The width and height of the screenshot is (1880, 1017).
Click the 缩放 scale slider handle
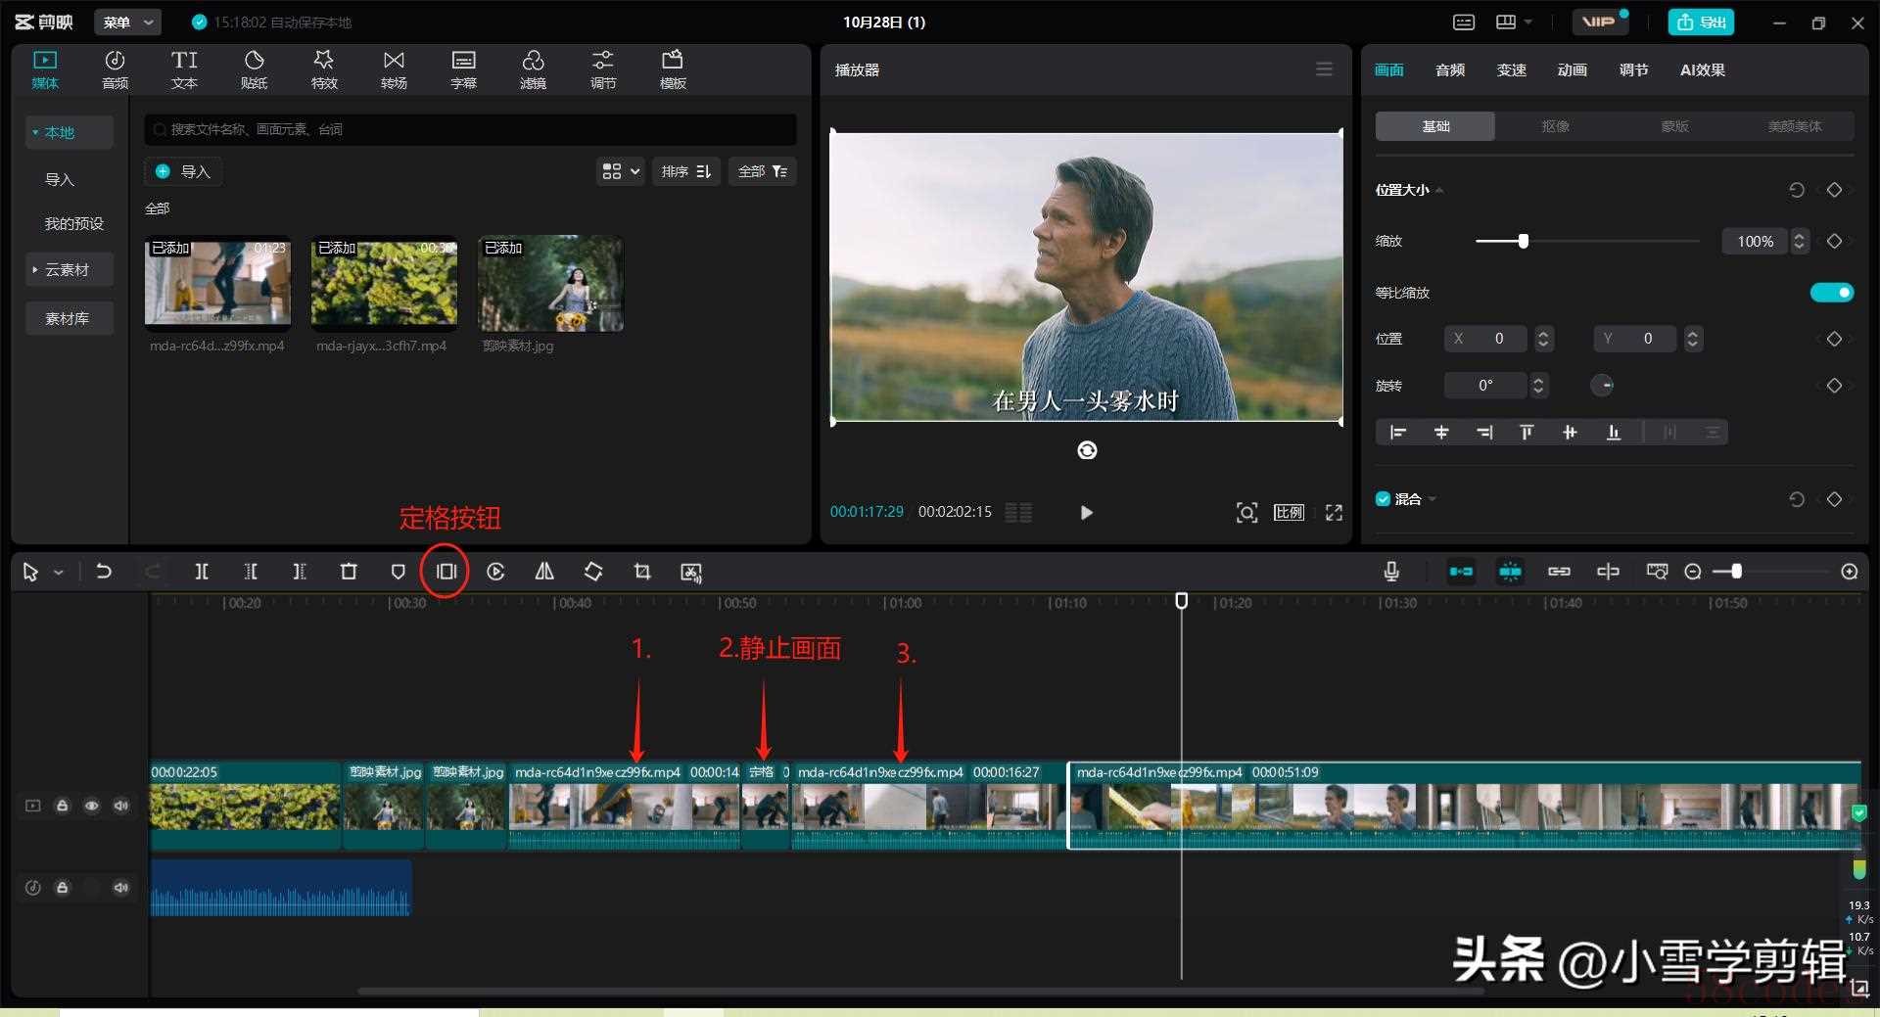pyautogui.click(x=1523, y=242)
